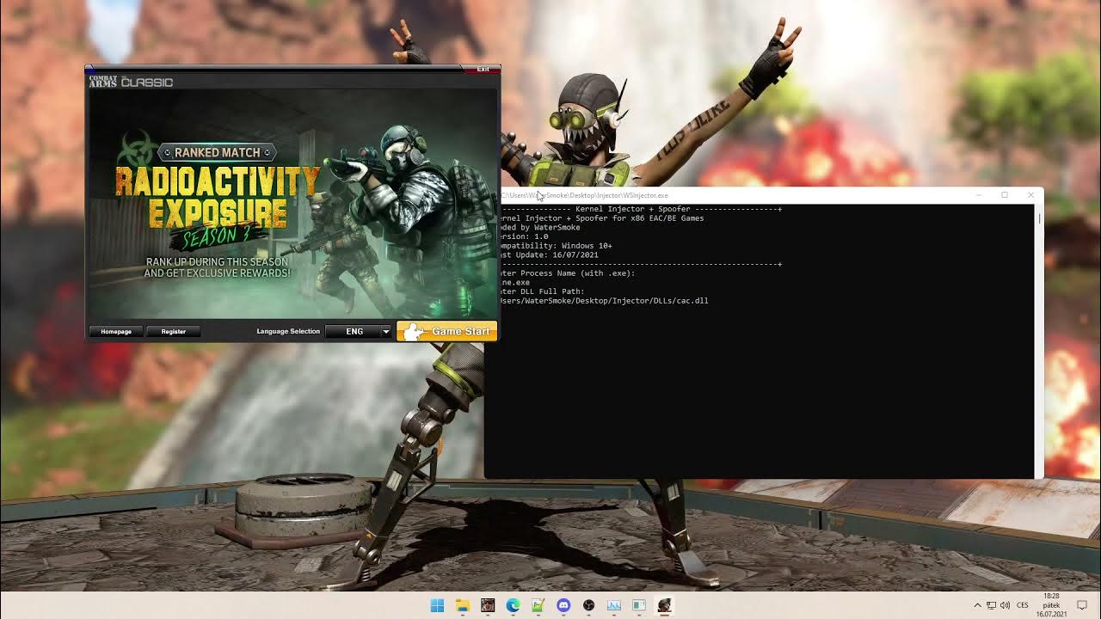
Task: Close the WSInjector console window
Action: point(1030,195)
